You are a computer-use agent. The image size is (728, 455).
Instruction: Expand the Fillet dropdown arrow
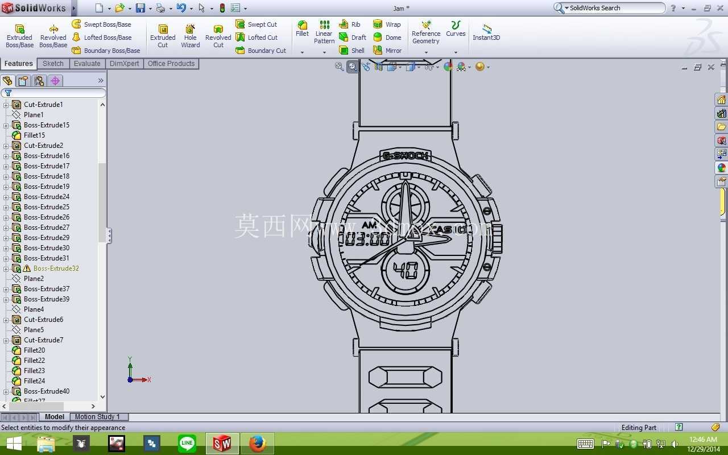303,52
